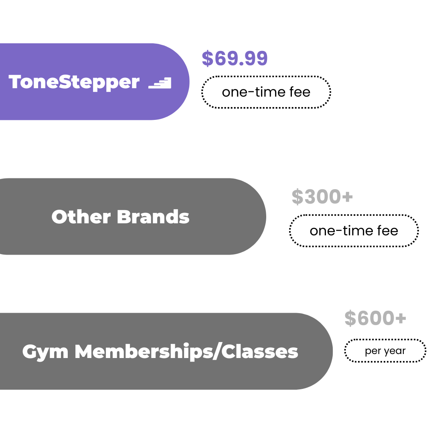
Task: Click the TonesStepper brand name text
Action: (x=74, y=82)
